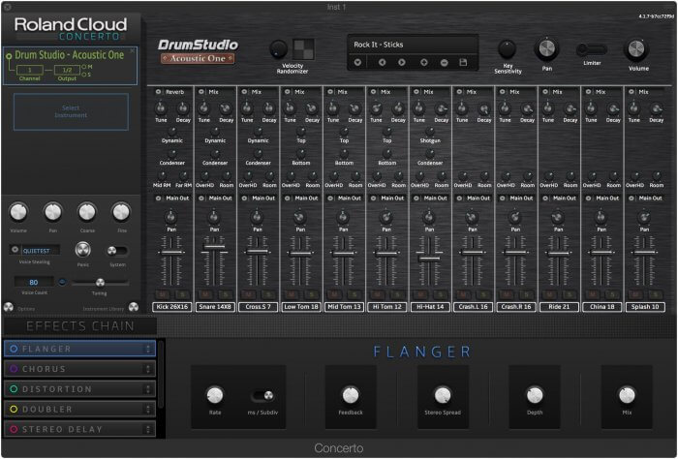Click the Velocity Randomizer grid icon
Viewport: 678px width, 459px height.
[305, 50]
